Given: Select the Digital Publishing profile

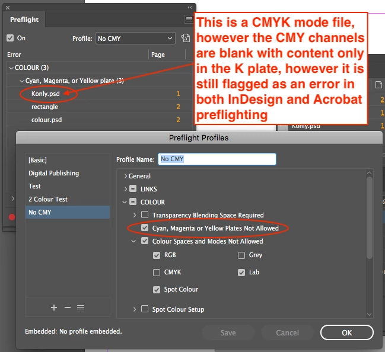Looking at the screenshot, I should click(x=68, y=173).
